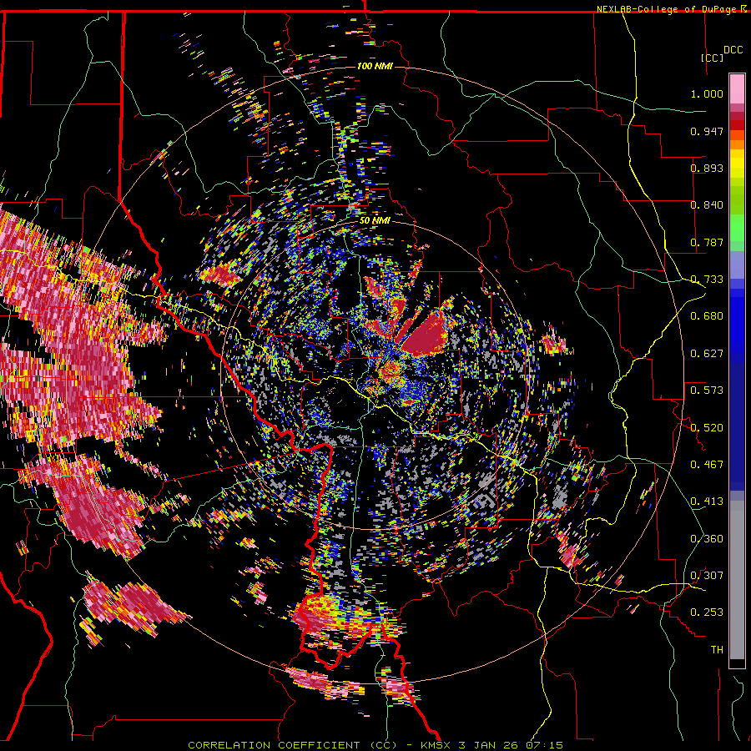Click the 0.840 scale value
Image resolution: width=751 pixels, height=751 pixels.
(x=707, y=205)
